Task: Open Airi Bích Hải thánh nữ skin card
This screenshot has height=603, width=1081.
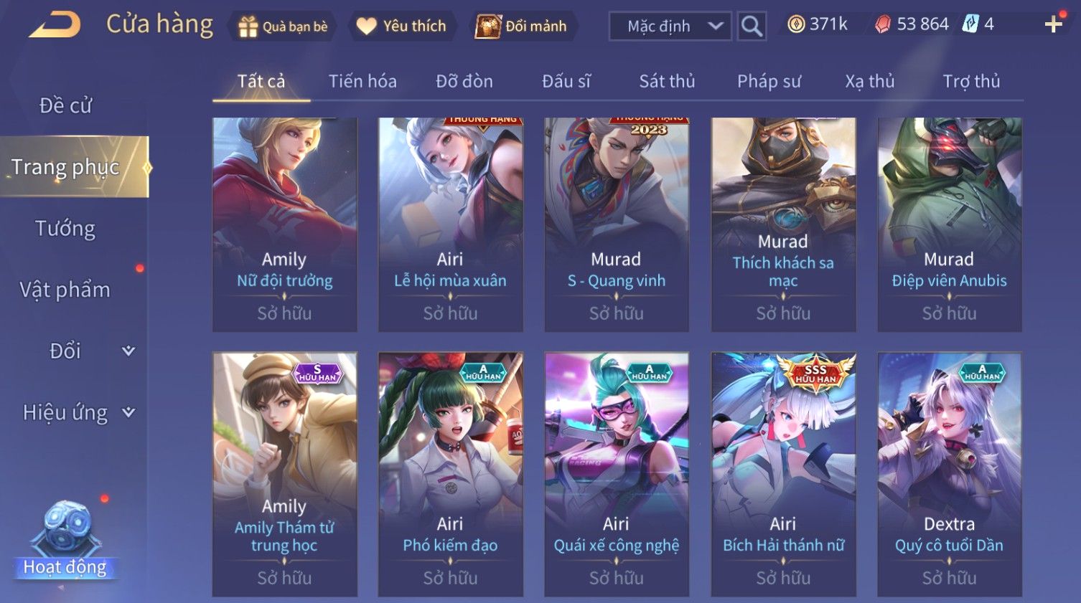Action: 783,474
